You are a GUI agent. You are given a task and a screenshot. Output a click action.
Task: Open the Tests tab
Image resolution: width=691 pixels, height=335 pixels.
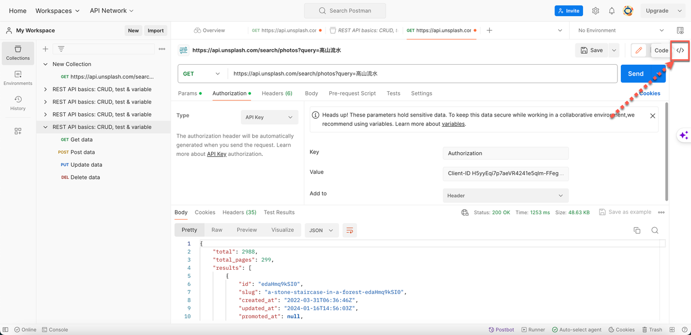pos(394,93)
